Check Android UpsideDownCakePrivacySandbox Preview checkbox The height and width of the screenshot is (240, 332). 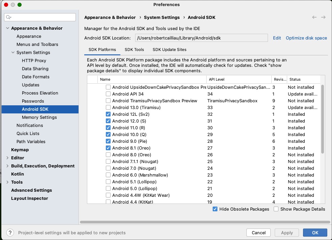(108, 87)
